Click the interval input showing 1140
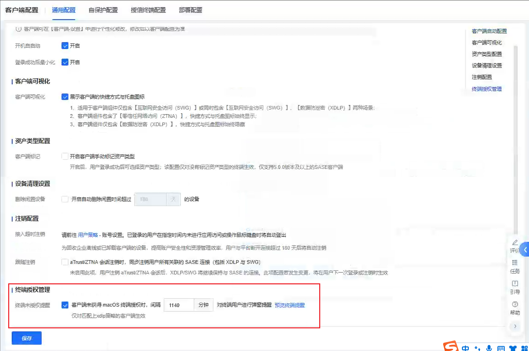 (179, 305)
